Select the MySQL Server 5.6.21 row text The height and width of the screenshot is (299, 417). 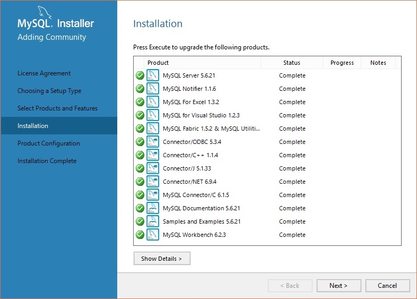189,75
